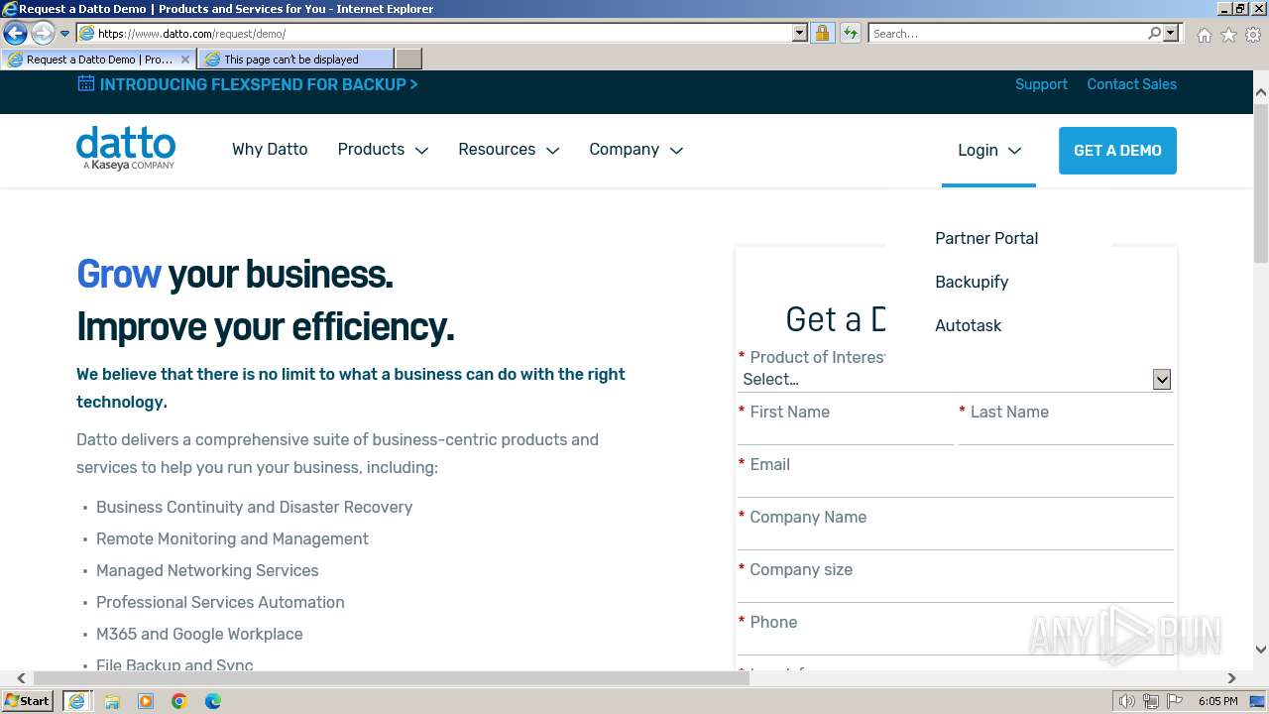
Task: Click the Refresh page icon
Action: [851, 34]
